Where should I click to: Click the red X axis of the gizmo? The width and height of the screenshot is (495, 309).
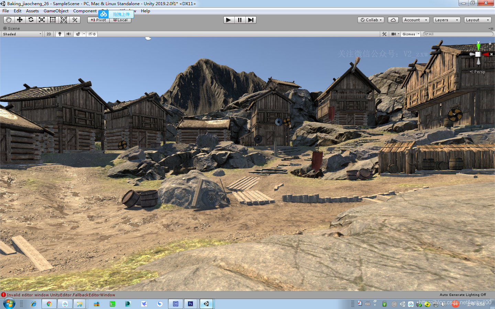[x=486, y=54]
